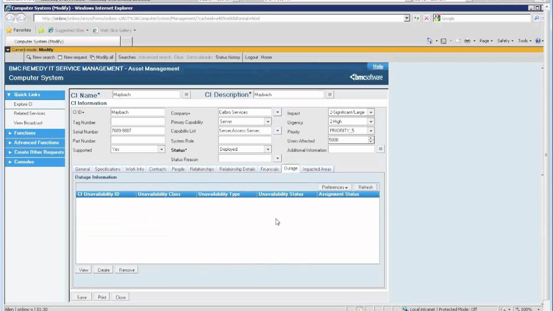Click the Add to Favorites Bar star icon

tap(41, 30)
